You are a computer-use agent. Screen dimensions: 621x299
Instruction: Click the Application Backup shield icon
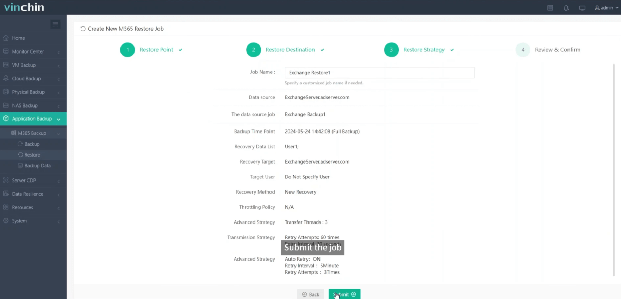[6, 118]
